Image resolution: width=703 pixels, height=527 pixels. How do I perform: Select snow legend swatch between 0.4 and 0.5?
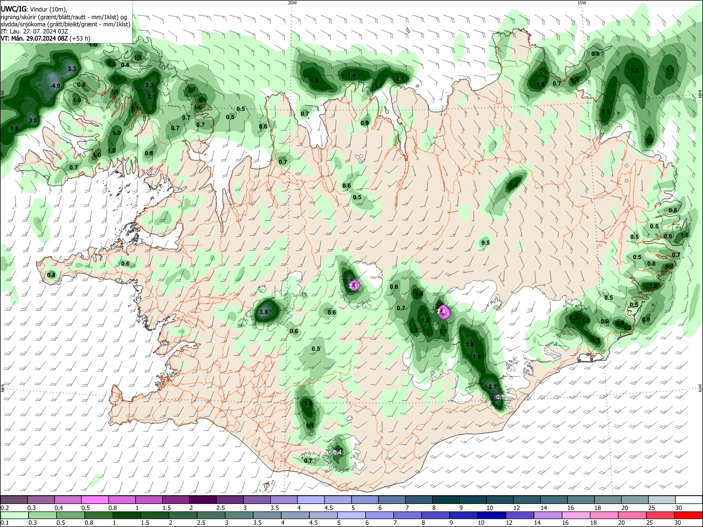tap(68, 500)
